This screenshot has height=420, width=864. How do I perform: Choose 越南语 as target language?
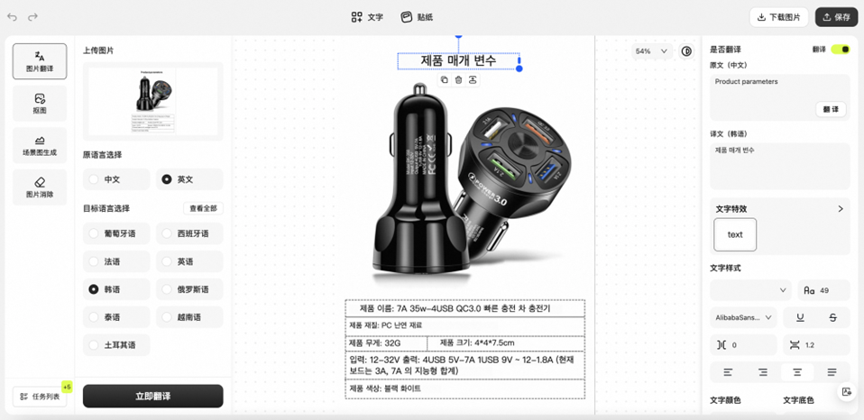[x=189, y=317]
